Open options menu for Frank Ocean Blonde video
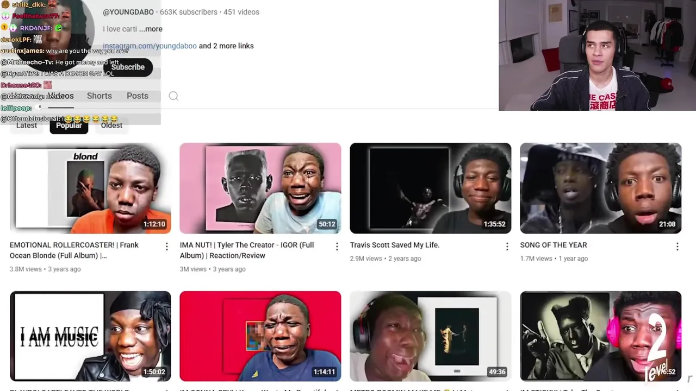The width and height of the screenshot is (696, 391). point(166,247)
